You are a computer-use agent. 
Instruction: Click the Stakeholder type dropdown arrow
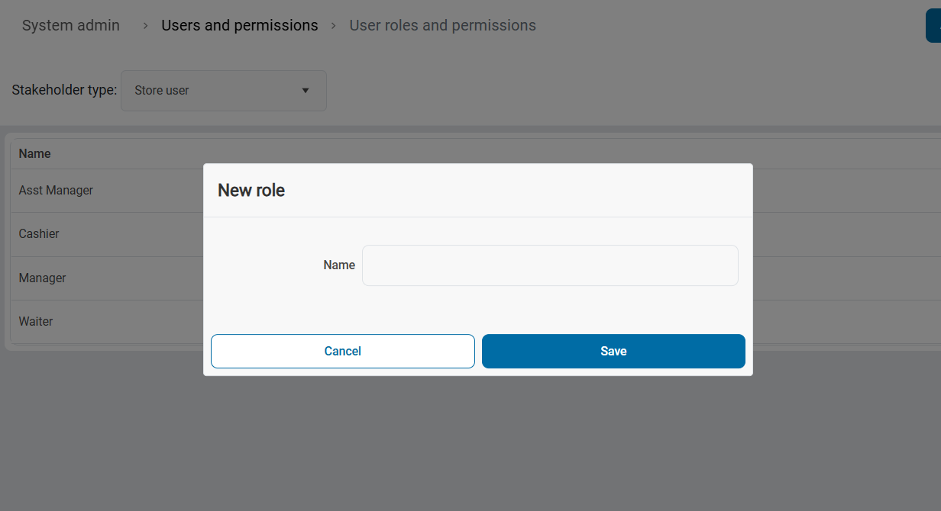coord(306,91)
